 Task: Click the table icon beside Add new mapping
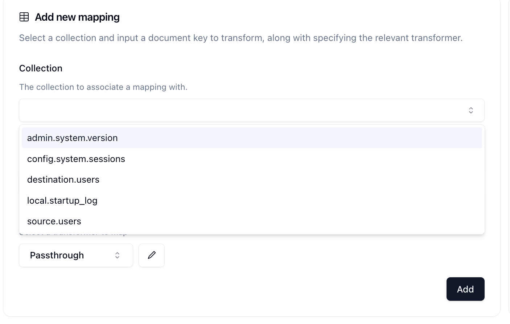coord(24,17)
